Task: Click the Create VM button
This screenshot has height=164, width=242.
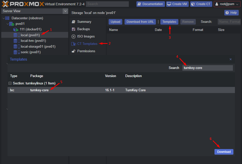Action: tap(177, 4)
